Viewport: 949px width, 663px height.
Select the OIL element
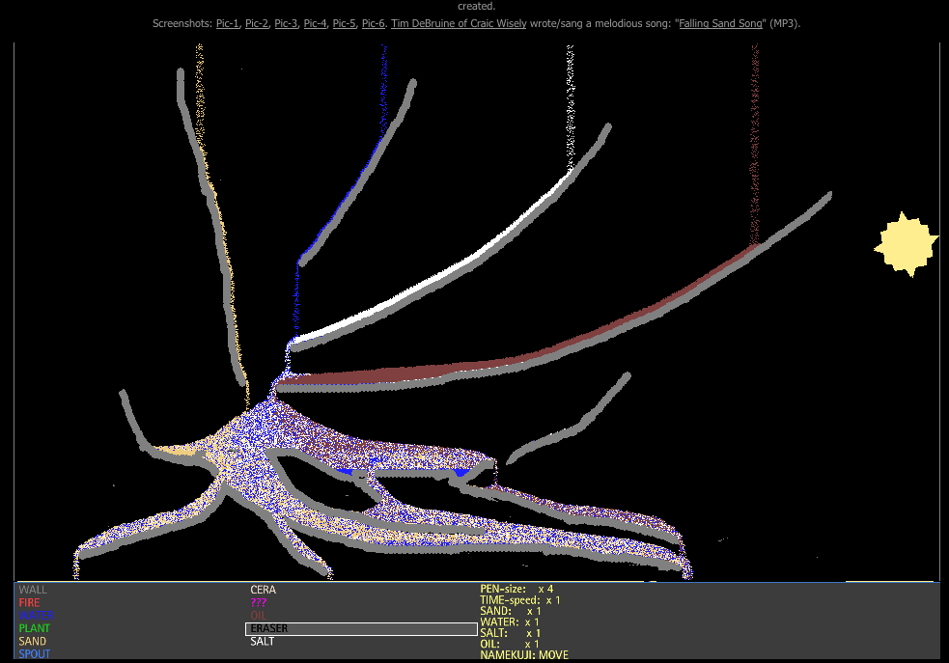click(258, 616)
